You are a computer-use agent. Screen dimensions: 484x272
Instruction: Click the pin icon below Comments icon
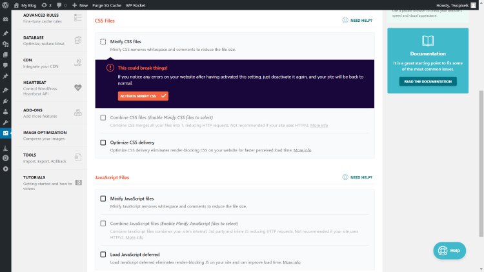(6, 76)
